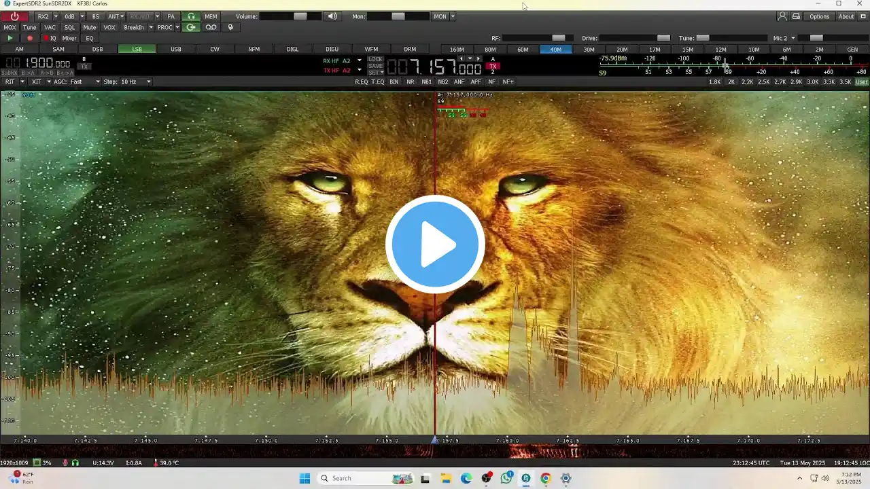
Task: Expand the 0dB attenuator dropdown arrow
Action: 82,16
